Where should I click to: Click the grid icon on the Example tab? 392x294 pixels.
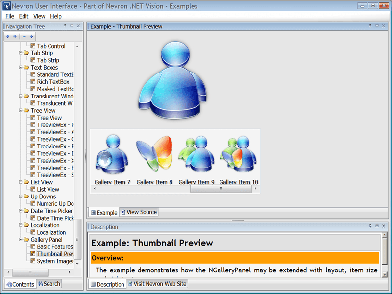93,212
